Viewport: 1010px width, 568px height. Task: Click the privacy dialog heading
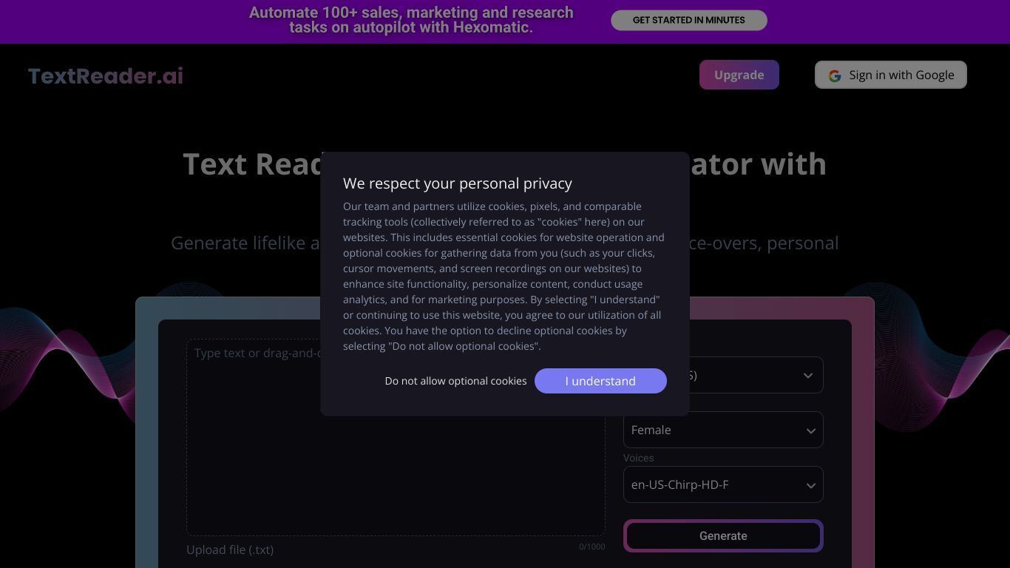458,183
